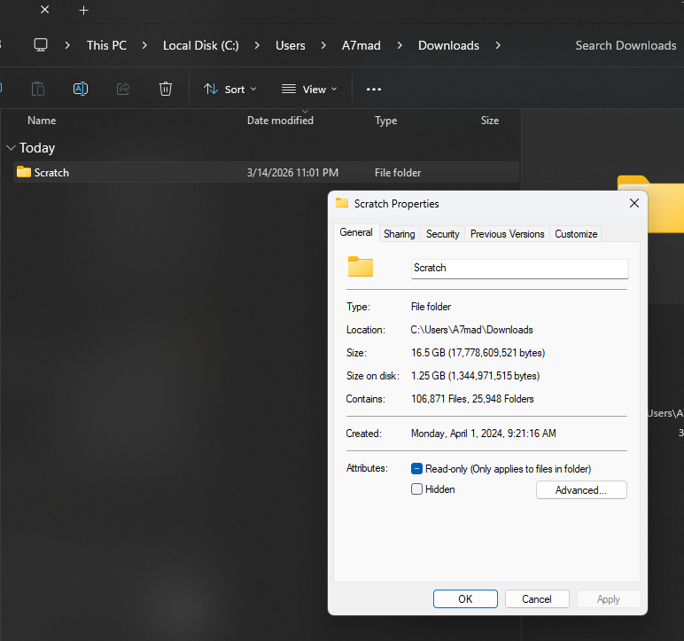The image size is (684, 641).
Task: Close the current Explorer tab
Action: [x=45, y=10]
